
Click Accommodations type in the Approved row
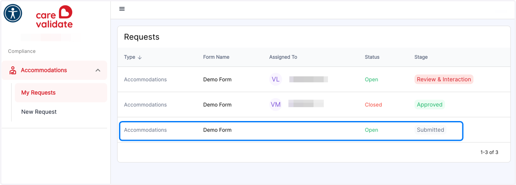click(x=145, y=105)
